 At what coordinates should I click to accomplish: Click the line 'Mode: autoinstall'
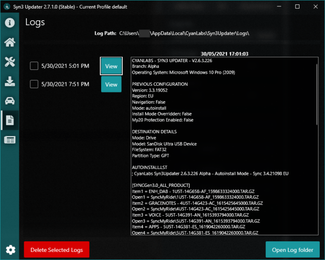pyautogui.click(x=149, y=108)
